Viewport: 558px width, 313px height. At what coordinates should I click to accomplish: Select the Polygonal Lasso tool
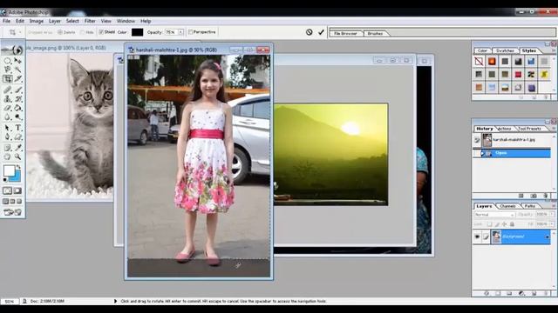8,70
